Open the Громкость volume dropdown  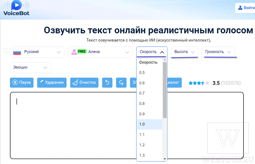pyautogui.click(x=218, y=52)
